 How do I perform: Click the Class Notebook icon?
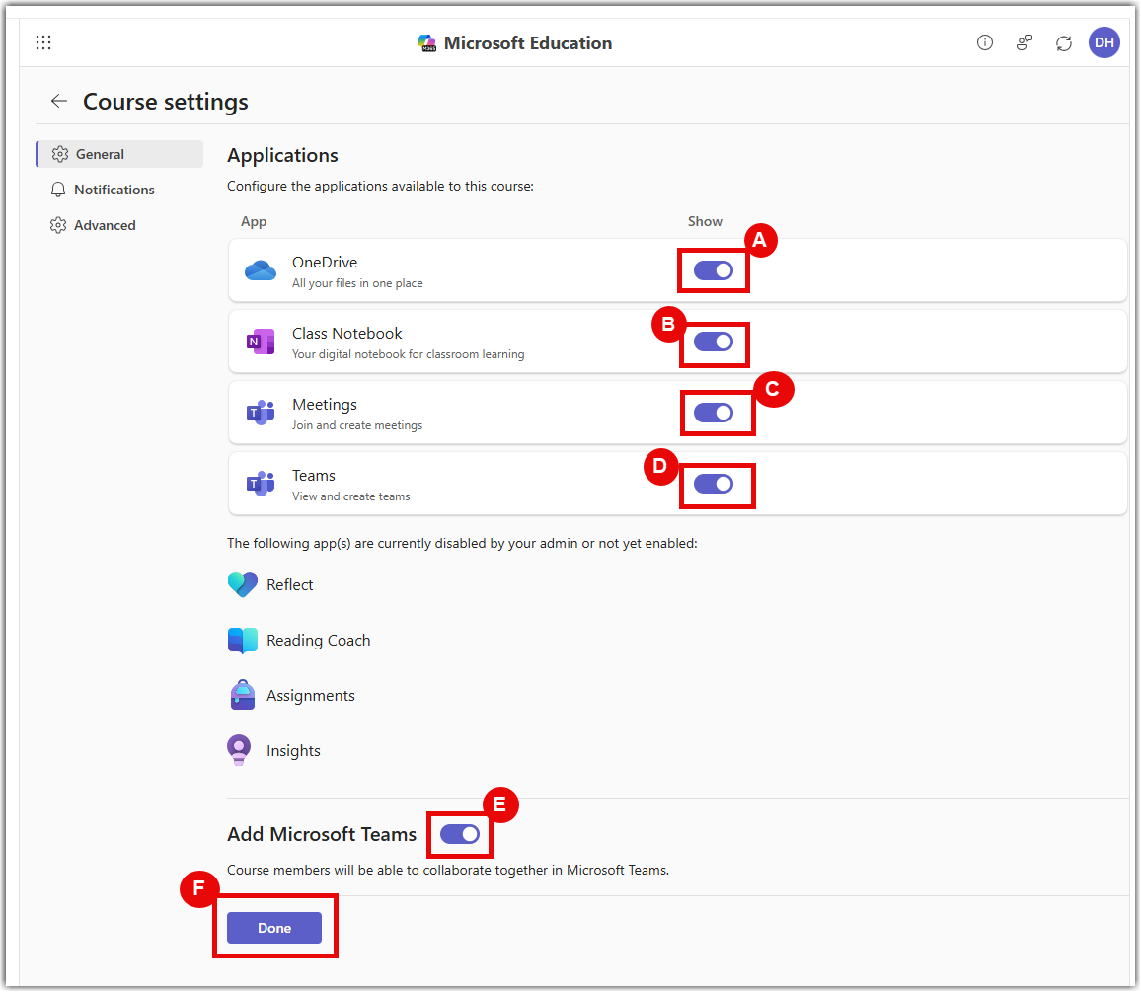pos(260,342)
